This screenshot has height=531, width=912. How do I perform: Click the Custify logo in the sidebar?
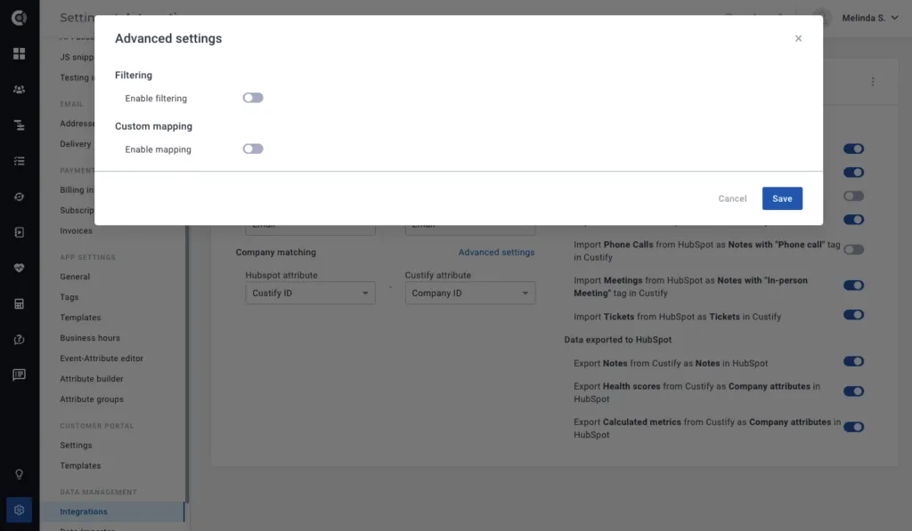click(x=20, y=18)
